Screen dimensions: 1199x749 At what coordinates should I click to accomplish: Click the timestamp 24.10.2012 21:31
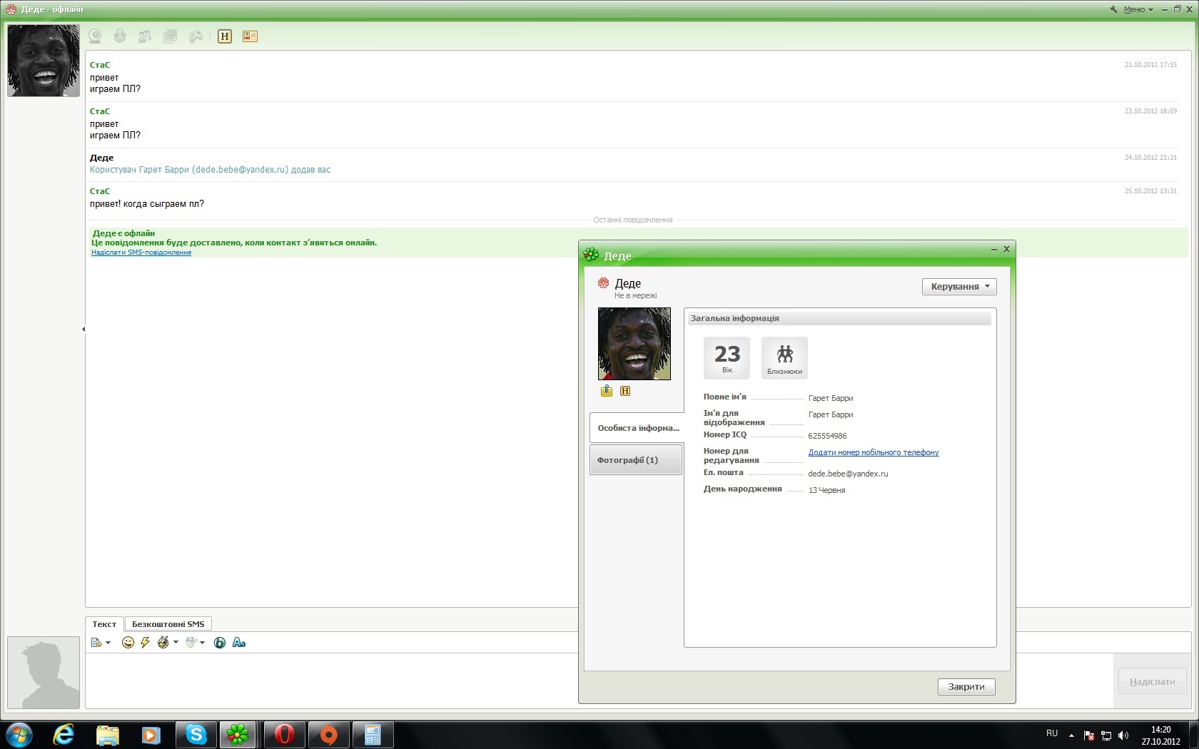click(x=1150, y=158)
